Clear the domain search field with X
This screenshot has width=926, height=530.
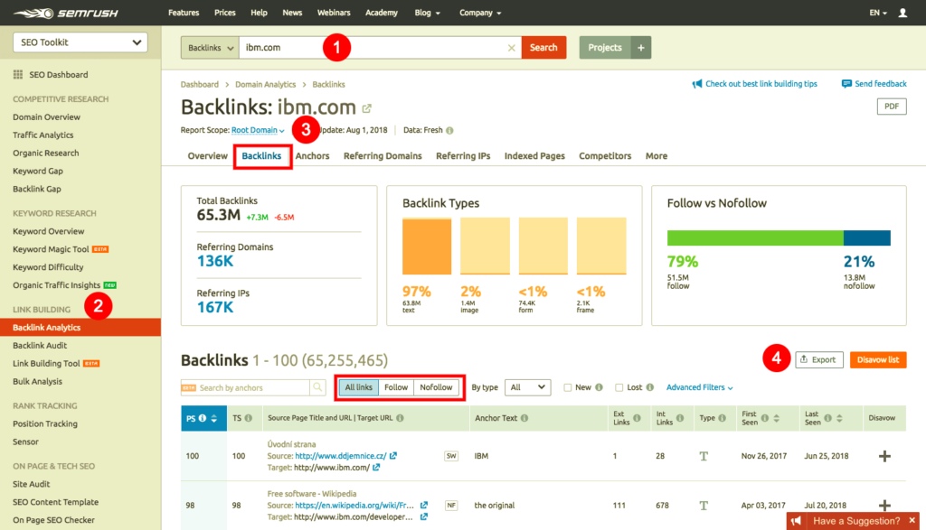tap(511, 48)
